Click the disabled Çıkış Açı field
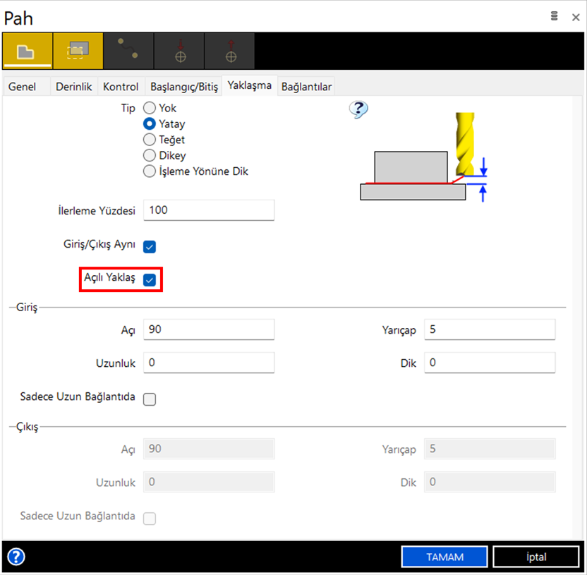Viewport: 587px width, 575px height. pyautogui.click(x=209, y=449)
